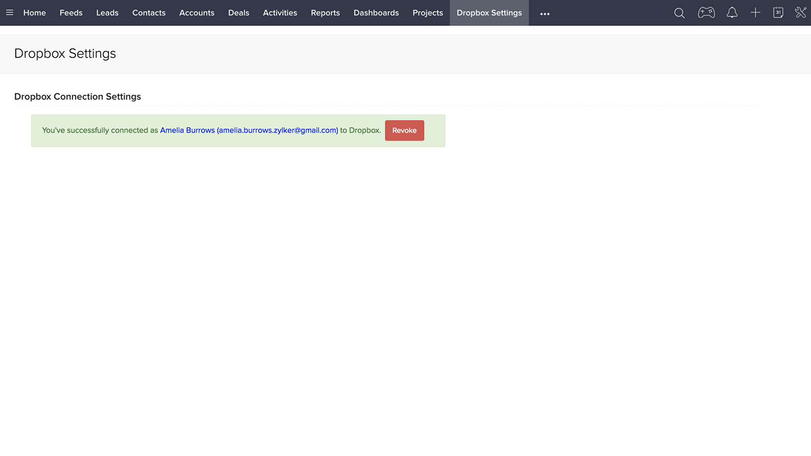This screenshot has height=456, width=811.
Task: Open the Contacts module
Action: click(149, 13)
